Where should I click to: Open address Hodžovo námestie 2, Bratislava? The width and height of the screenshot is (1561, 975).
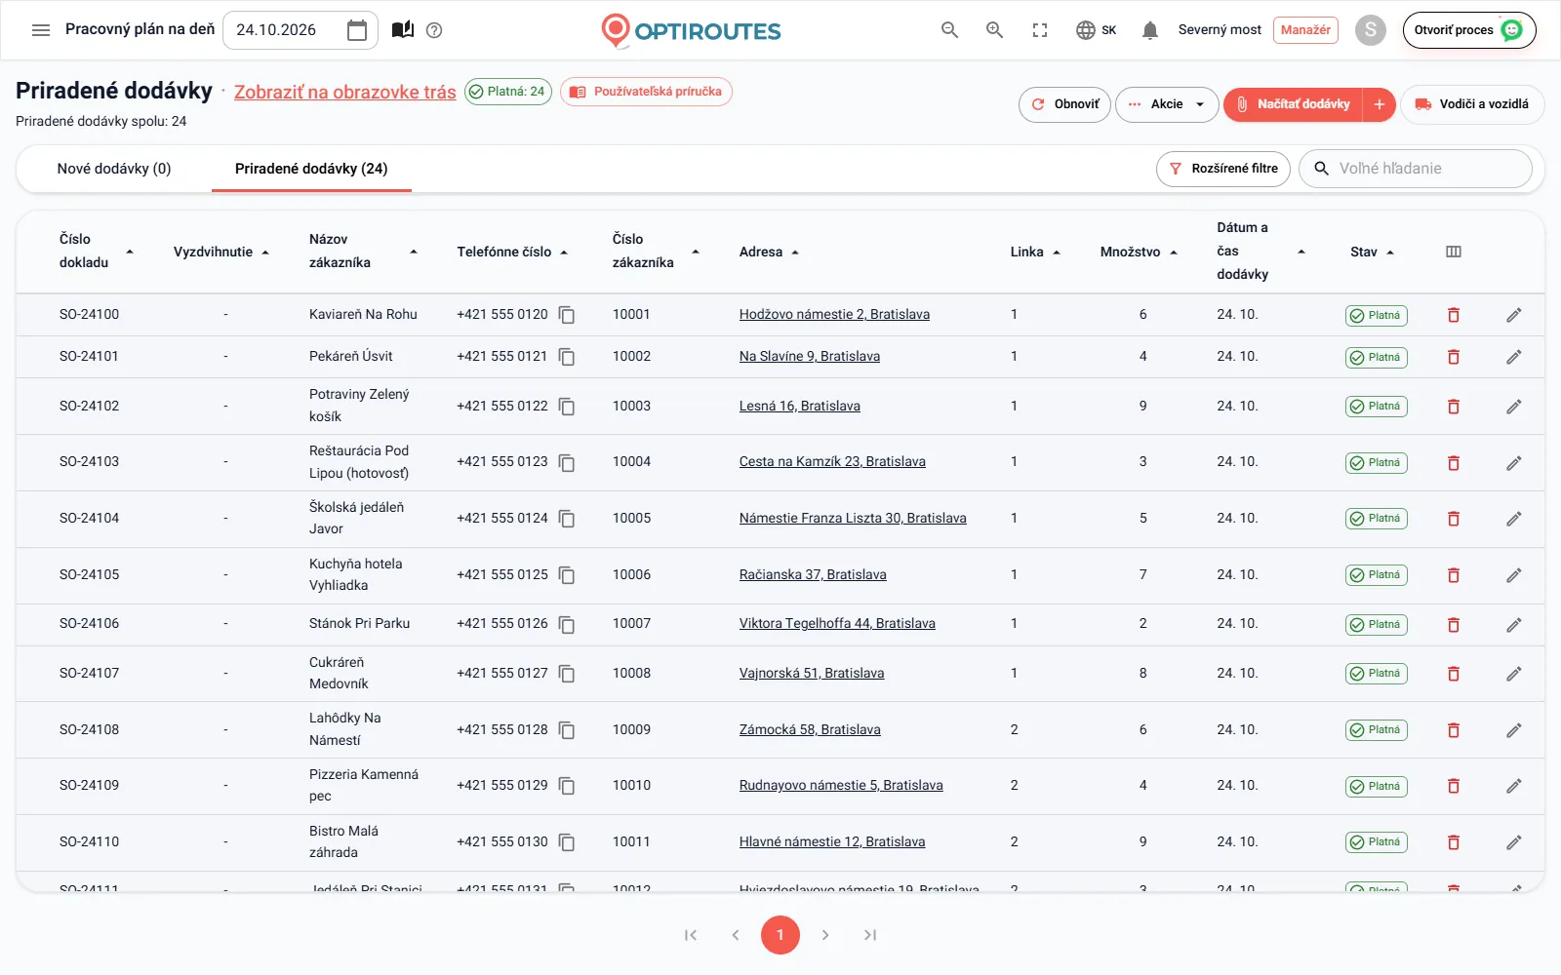click(834, 315)
